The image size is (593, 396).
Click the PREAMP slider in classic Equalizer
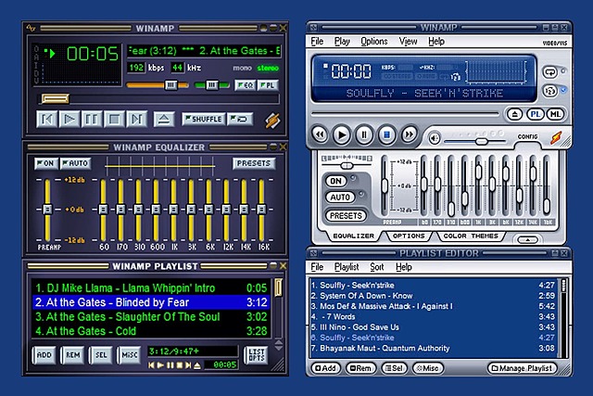[47, 210]
